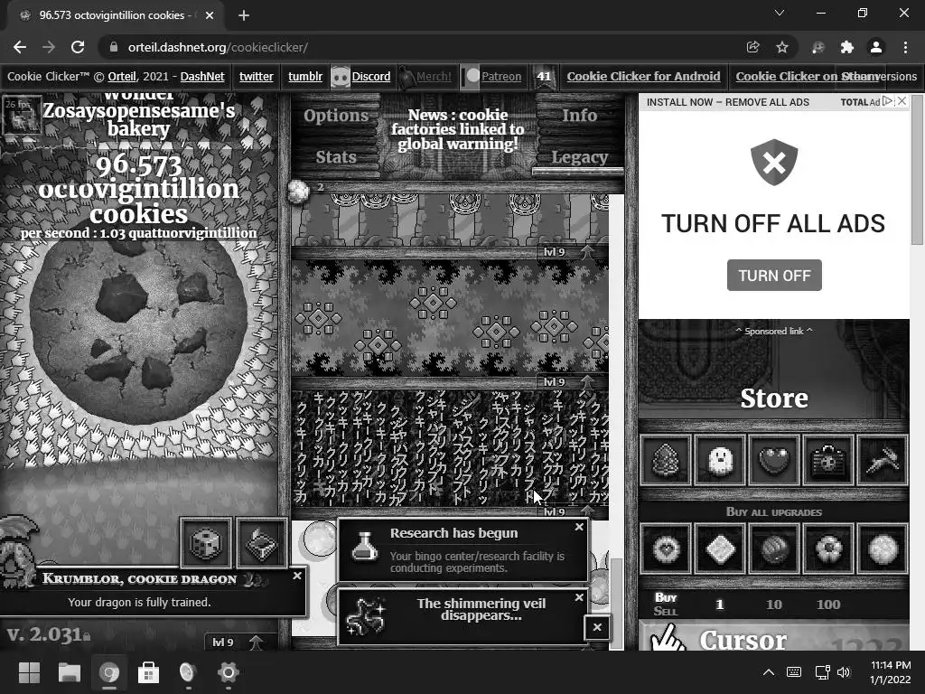Open the Stats menu

pos(336,157)
